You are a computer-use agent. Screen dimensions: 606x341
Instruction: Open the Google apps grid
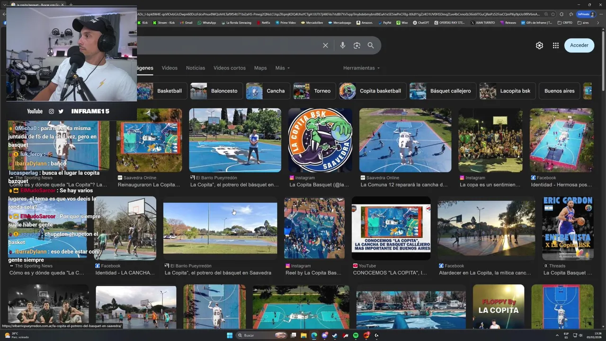pyautogui.click(x=556, y=45)
